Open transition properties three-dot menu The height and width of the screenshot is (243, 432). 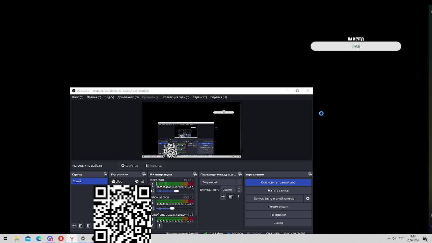pyautogui.click(x=238, y=196)
